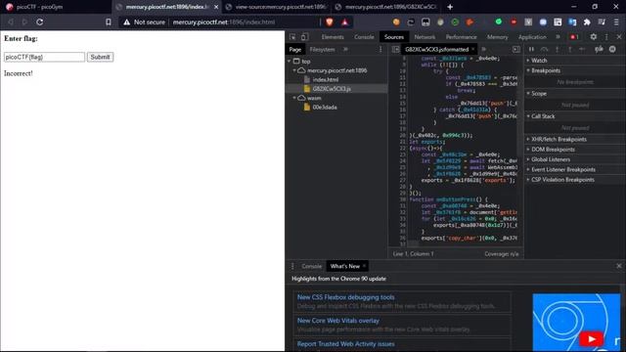
Task: Open the browser hamburger main menu
Action: pyautogui.click(x=617, y=22)
